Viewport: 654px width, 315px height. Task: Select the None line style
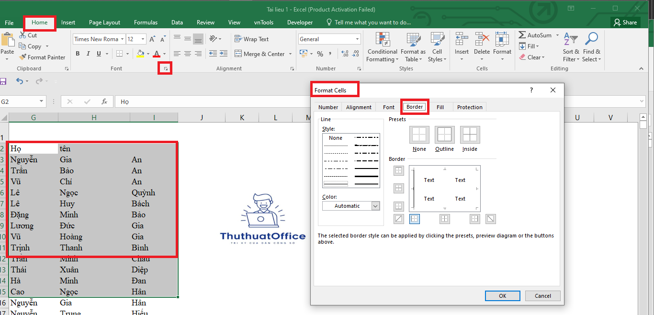pos(336,138)
